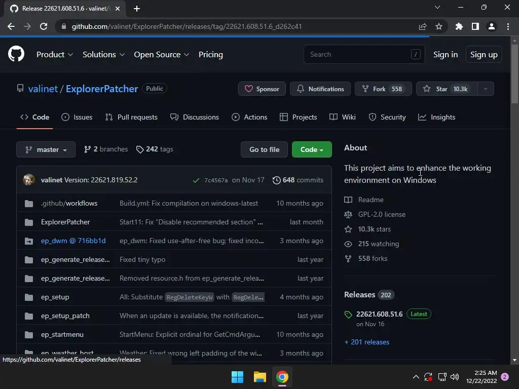Click the Sign in link
519x389 pixels.
[446, 55]
